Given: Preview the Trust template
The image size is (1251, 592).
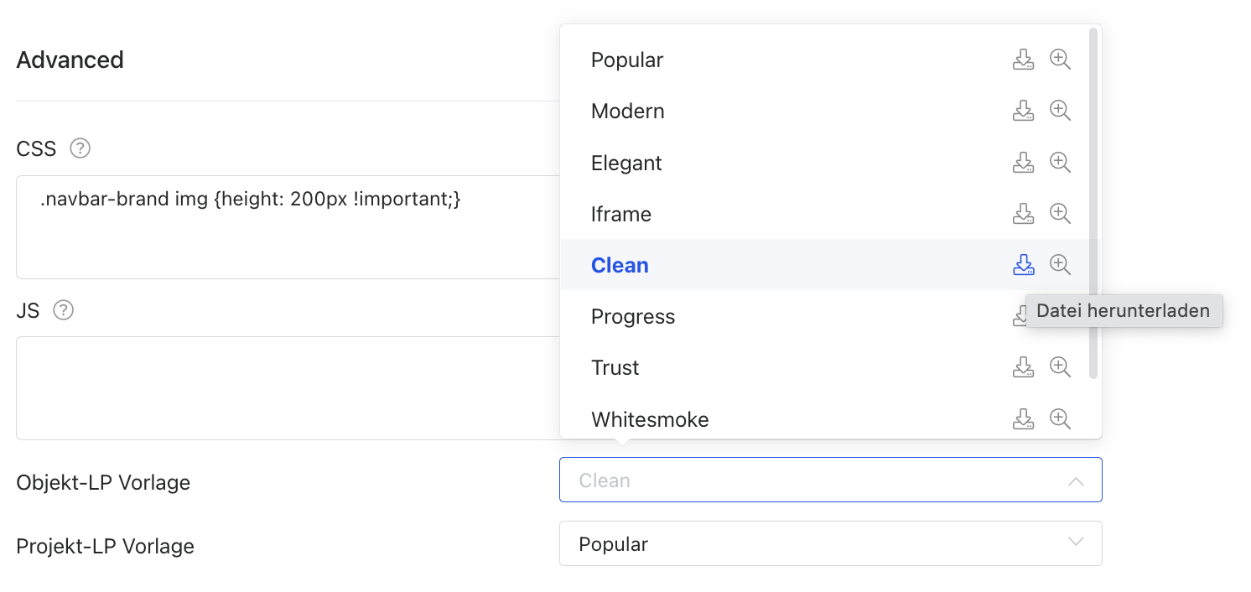Looking at the screenshot, I should 1060,367.
